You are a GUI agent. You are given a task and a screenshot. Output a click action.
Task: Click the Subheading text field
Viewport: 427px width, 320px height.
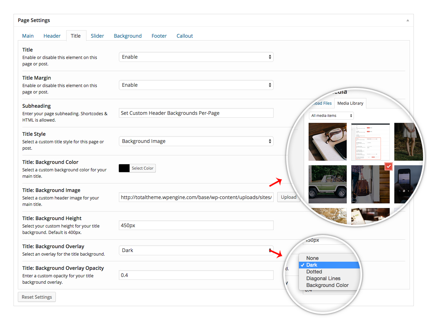[196, 113]
